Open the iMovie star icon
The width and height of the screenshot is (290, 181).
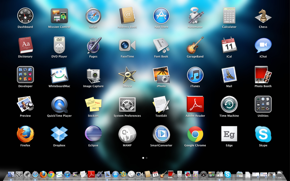(127, 75)
